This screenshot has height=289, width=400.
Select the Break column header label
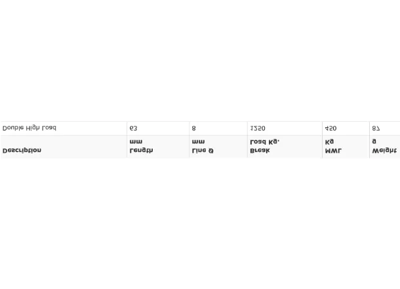(x=260, y=151)
